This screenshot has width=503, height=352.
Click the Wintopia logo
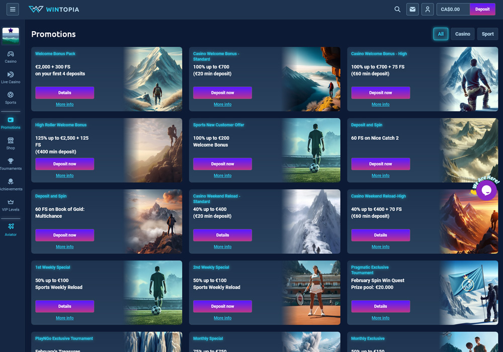click(54, 9)
